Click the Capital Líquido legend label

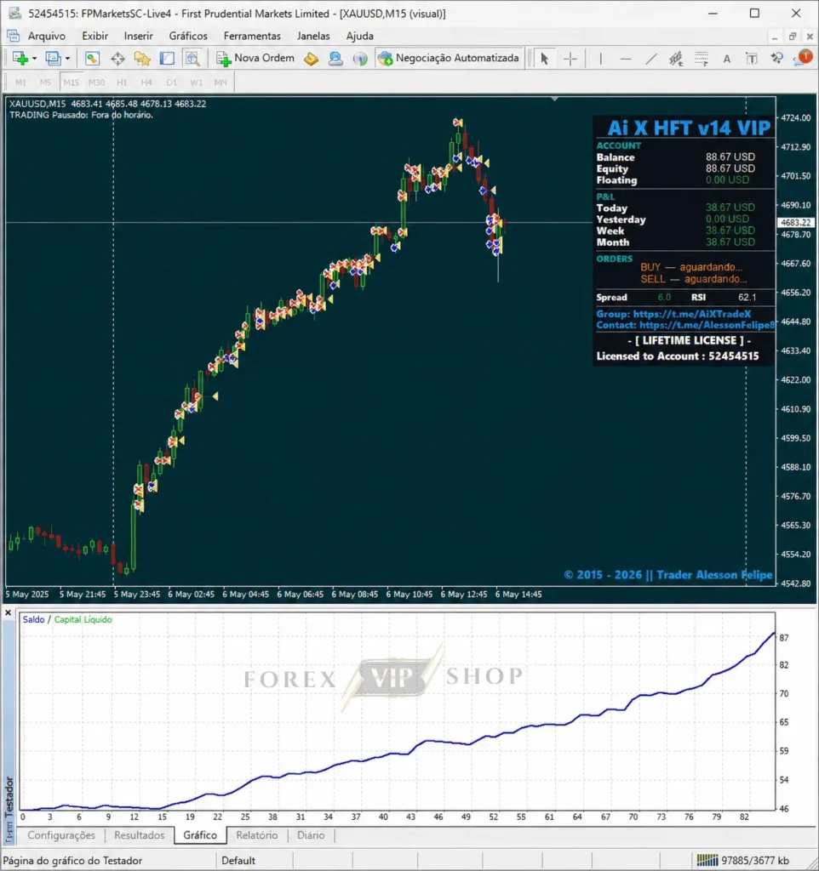pyautogui.click(x=83, y=619)
